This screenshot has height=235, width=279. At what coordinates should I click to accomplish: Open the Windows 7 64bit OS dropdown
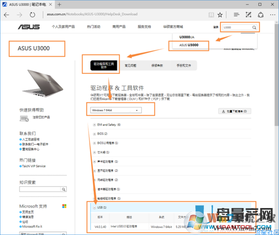tap(116, 110)
